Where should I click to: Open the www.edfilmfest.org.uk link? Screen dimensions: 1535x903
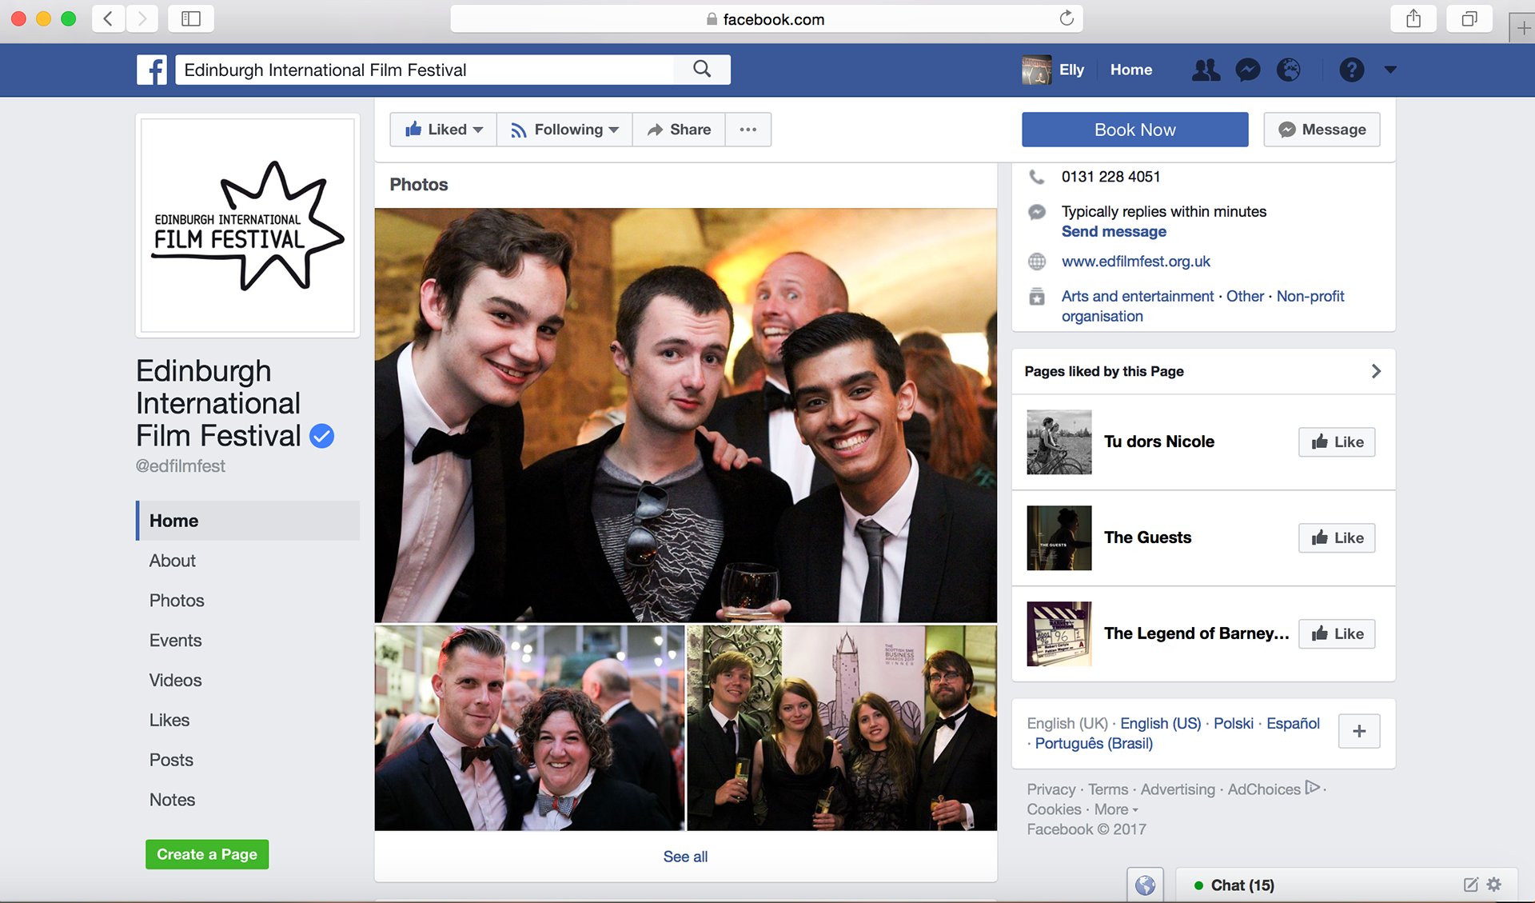coord(1136,262)
